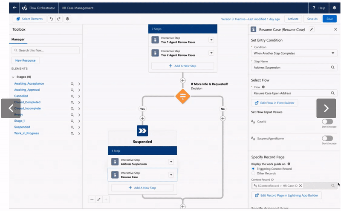Screen dimensions: 341x211
Task: Locate Cancelled stage with magnifier icon
Action: coord(72,96)
